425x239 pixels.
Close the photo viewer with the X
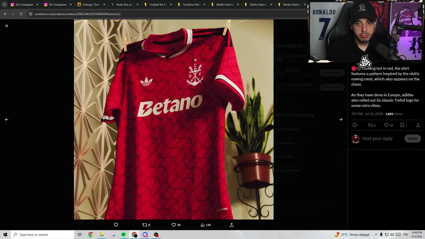tap(7, 26)
